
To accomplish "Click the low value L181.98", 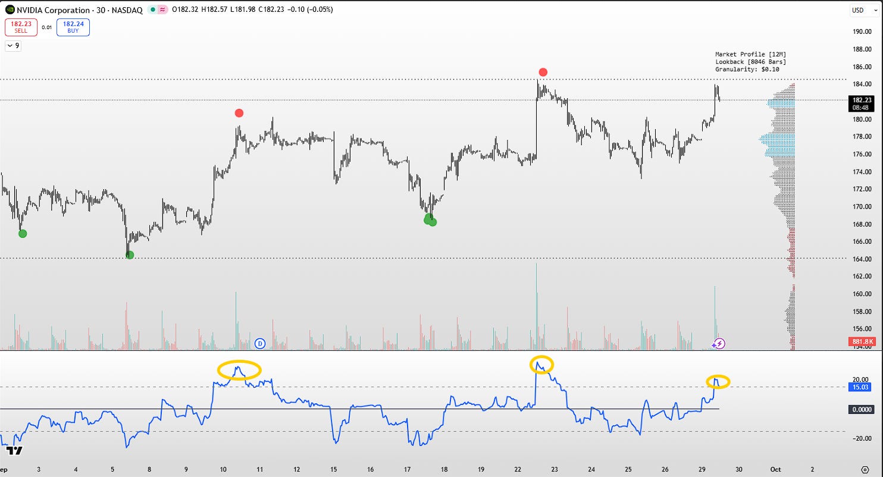I will click(x=242, y=10).
